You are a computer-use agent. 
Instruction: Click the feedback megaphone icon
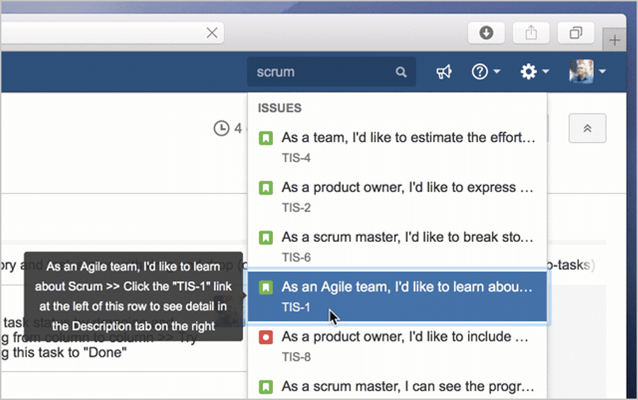click(444, 72)
